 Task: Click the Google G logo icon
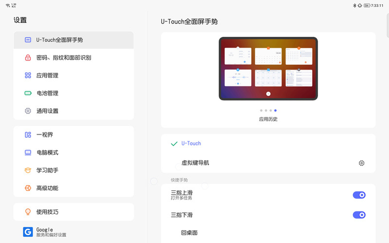(x=28, y=232)
